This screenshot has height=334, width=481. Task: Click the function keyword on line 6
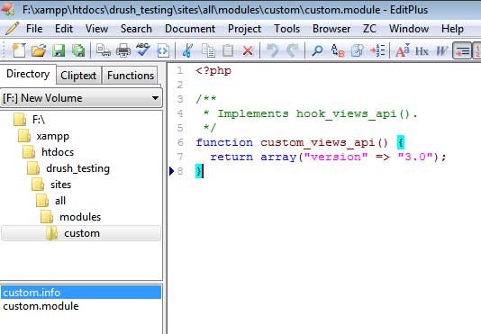(224, 142)
